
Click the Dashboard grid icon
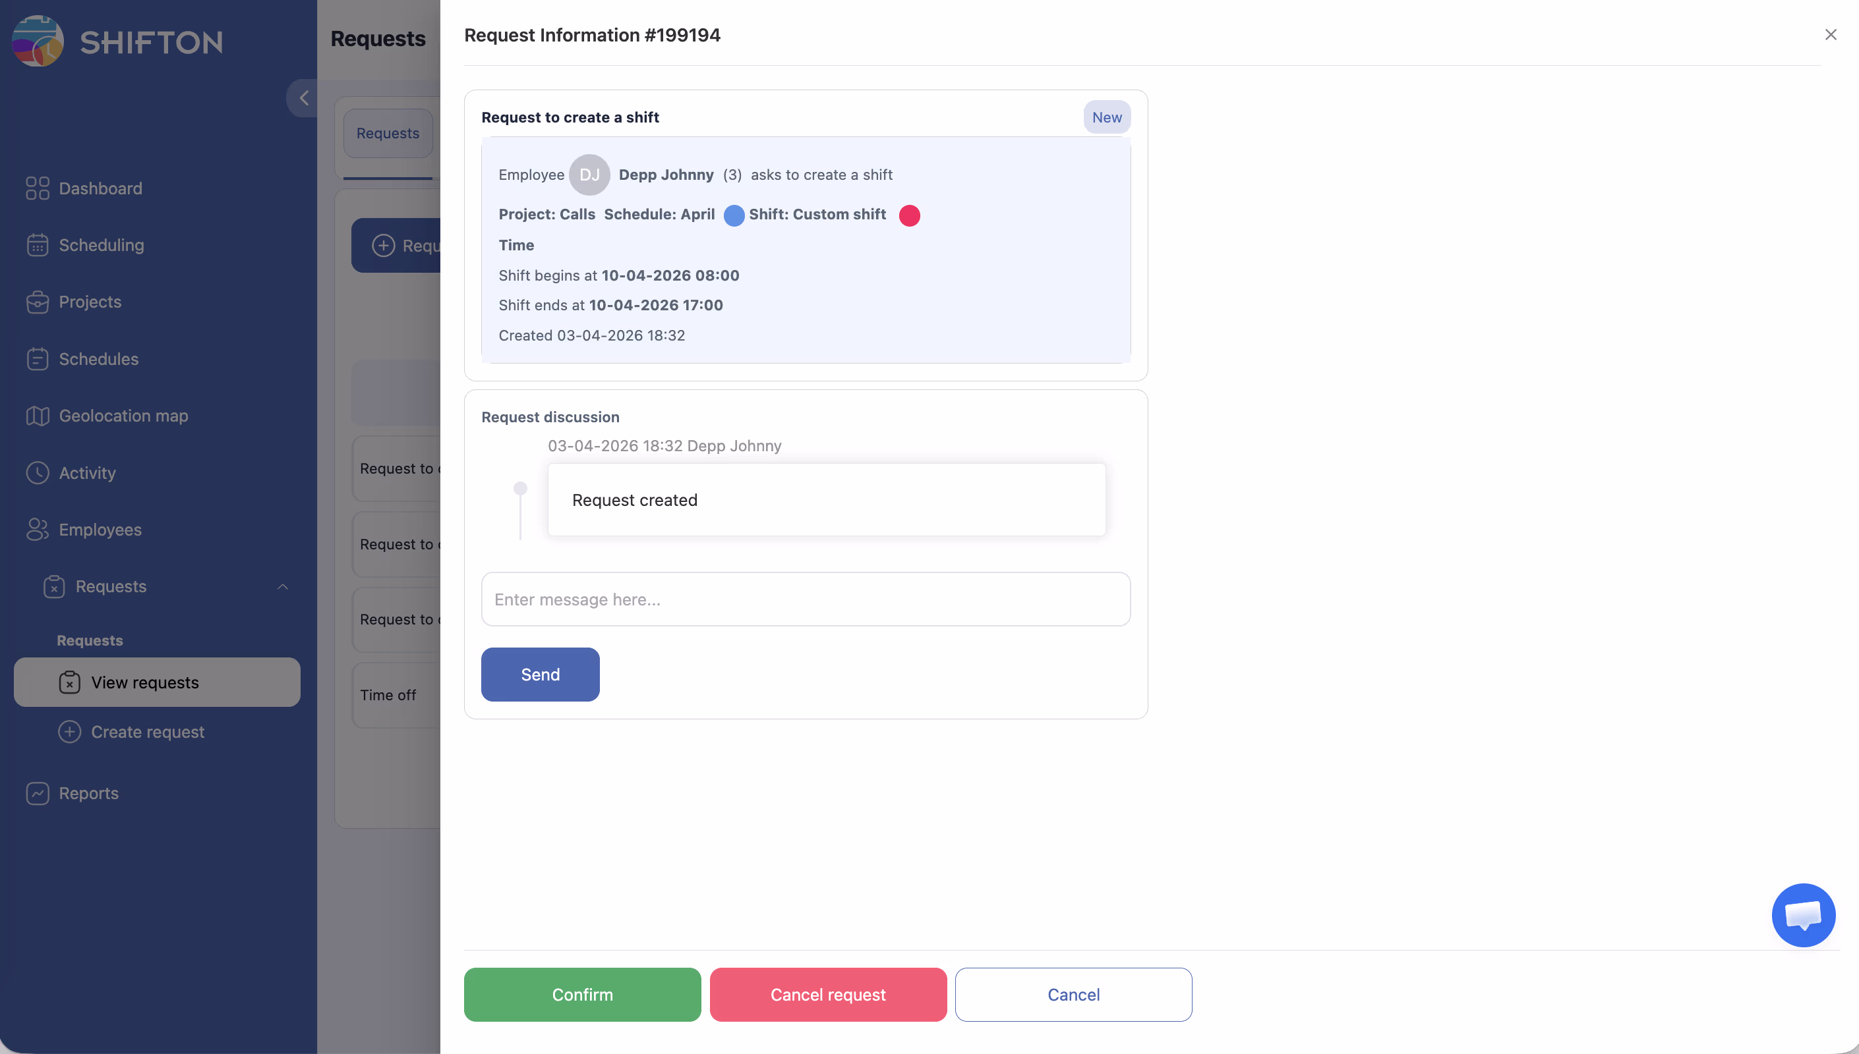pyautogui.click(x=38, y=188)
